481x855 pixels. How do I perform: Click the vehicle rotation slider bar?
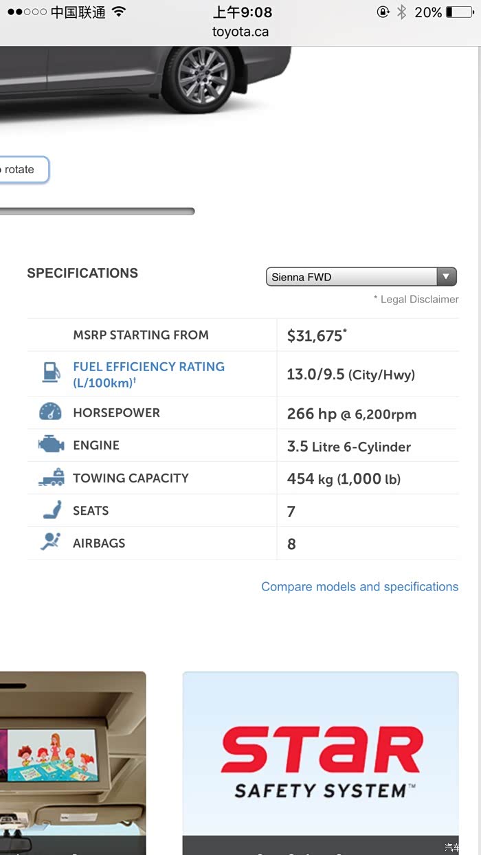(96, 212)
